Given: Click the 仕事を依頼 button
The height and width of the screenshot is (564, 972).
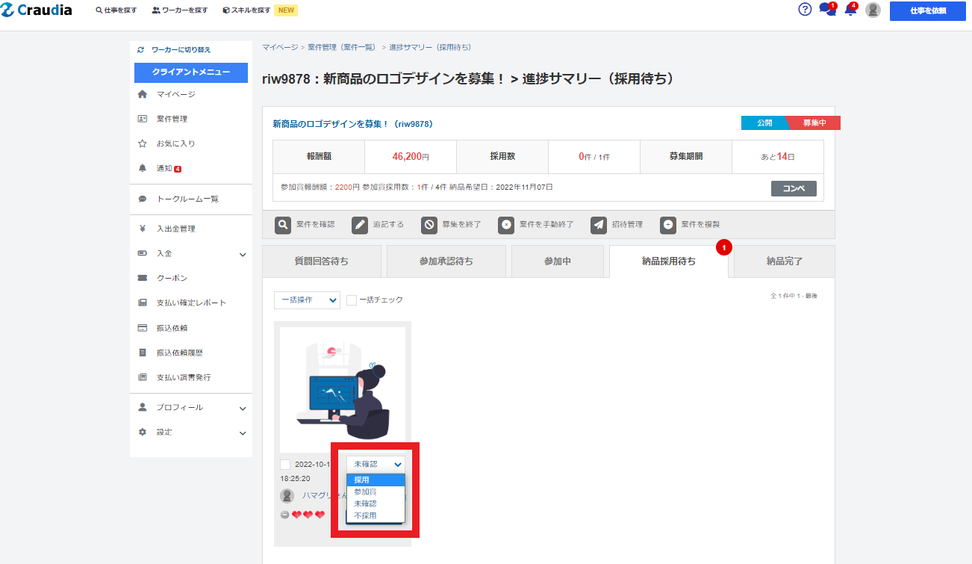Looking at the screenshot, I should 927,11.
